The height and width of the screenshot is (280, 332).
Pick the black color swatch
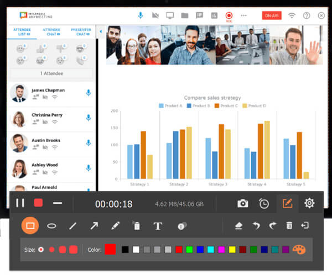coord(125,250)
